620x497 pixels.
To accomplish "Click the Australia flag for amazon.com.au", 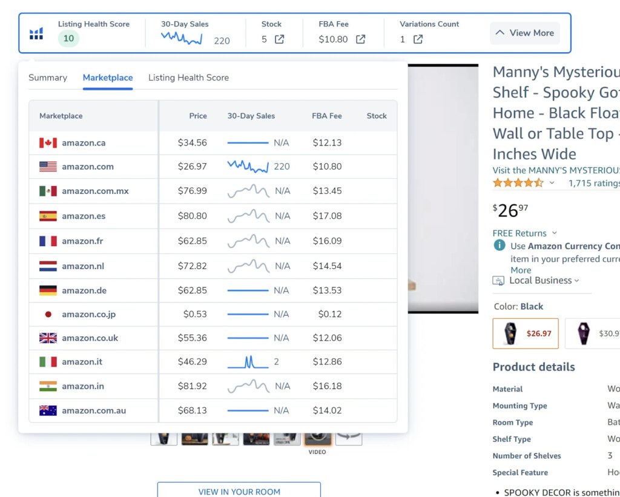I will click(48, 411).
